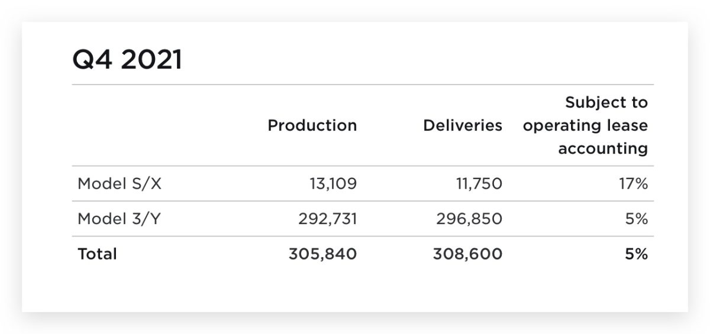Image resolution: width=710 pixels, height=334 pixels.
Task: Select Model S/X production value 13,109
Action: (333, 184)
